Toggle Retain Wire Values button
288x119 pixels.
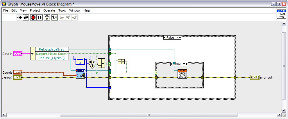click(x=54, y=18)
